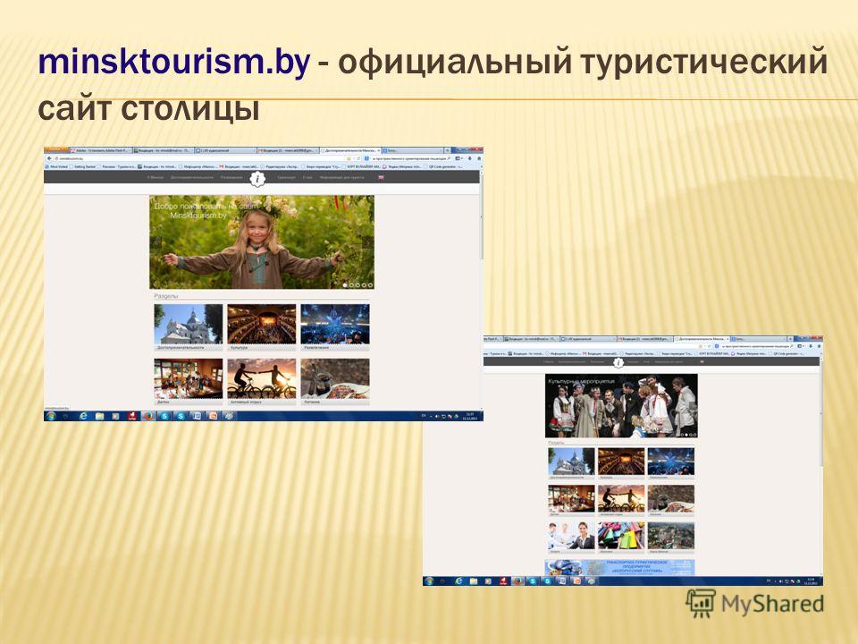Launch Internet Explorer from the folk-performers screenshot's taskbar

pos(458,581)
